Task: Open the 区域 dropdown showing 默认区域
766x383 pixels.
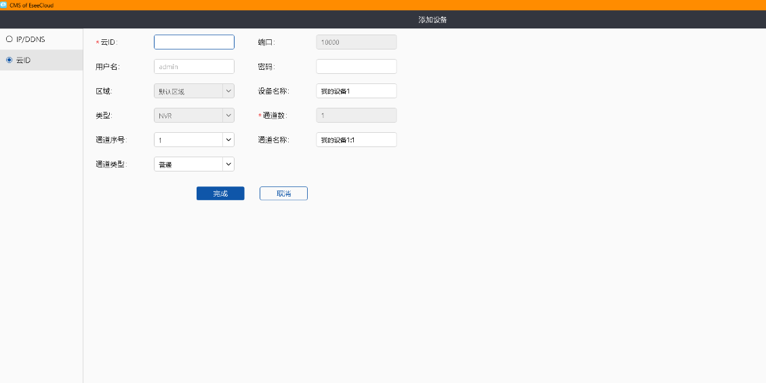Action: 194,91
